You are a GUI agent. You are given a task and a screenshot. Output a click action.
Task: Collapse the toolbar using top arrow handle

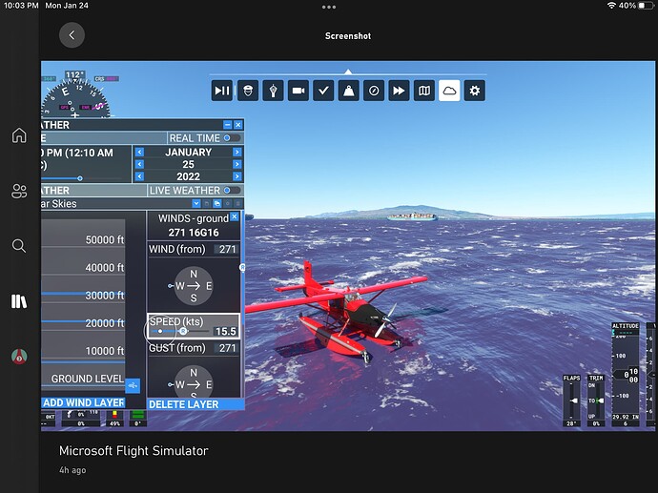(348, 72)
